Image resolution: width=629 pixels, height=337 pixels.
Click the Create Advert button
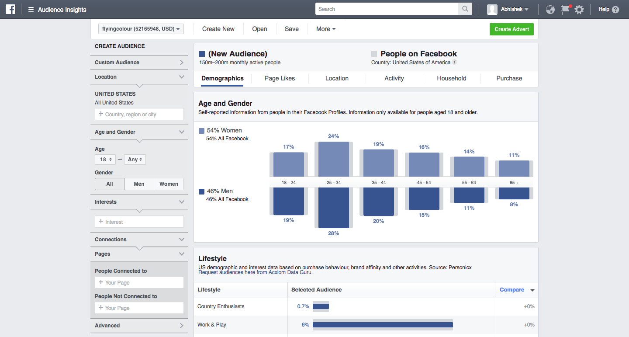click(511, 29)
